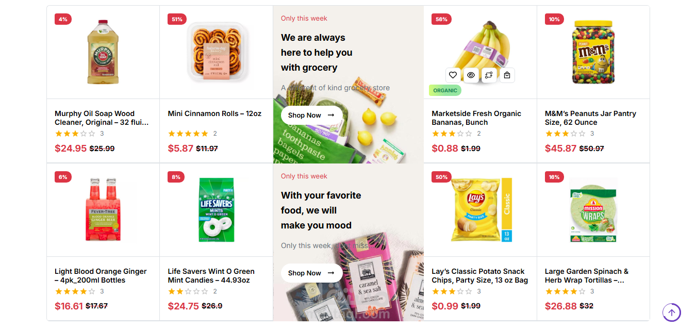Click the compare icon on bananas
696x328 pixels.
click(x=489, y=75)
